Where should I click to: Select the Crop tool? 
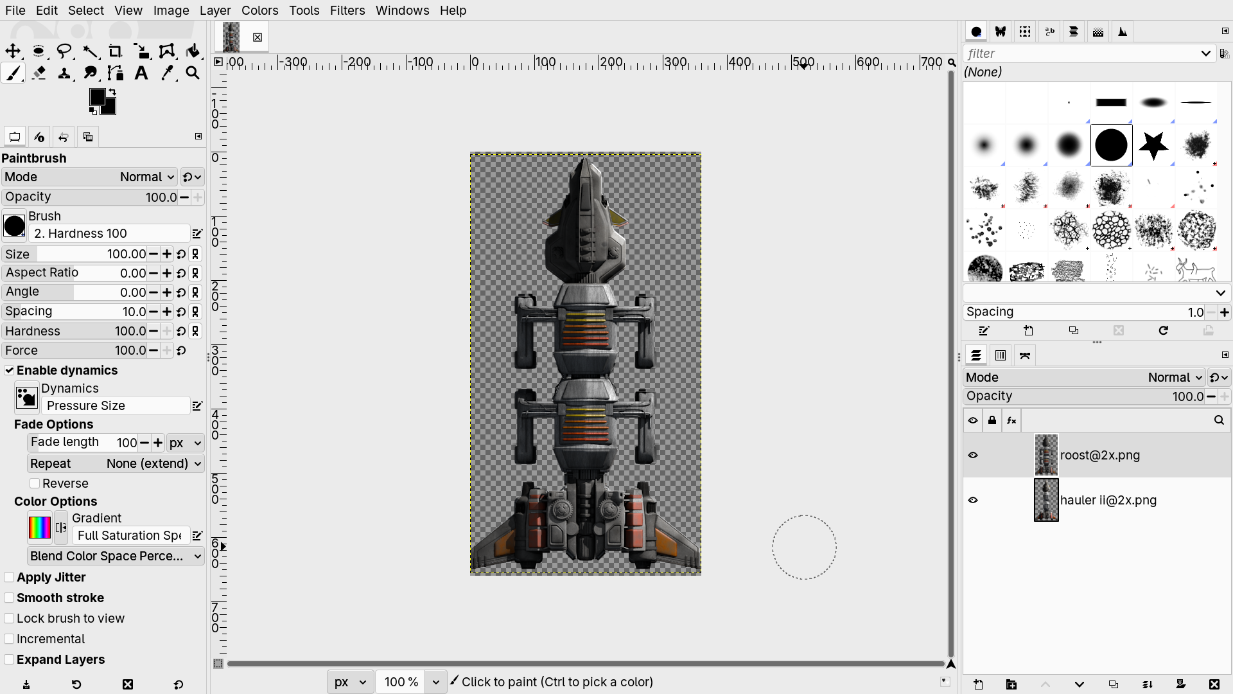(116, 51)
